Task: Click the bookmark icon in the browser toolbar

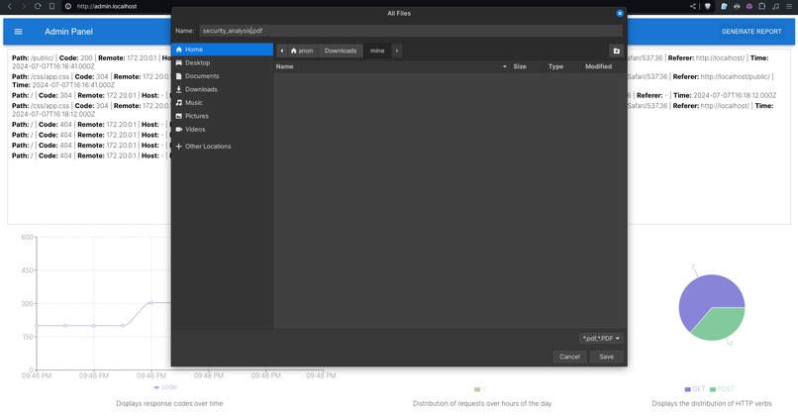Action: click(x=51, y=6)
